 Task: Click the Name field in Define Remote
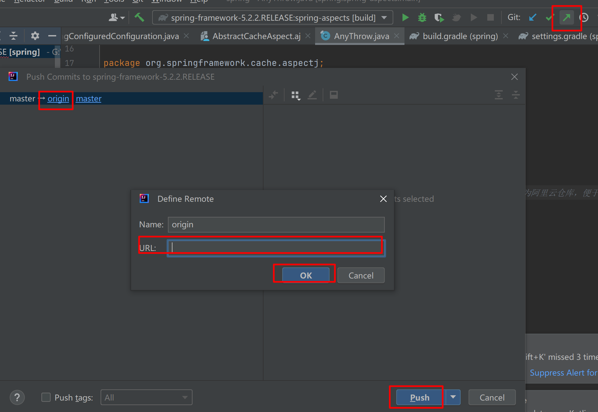tap(276, 225)
